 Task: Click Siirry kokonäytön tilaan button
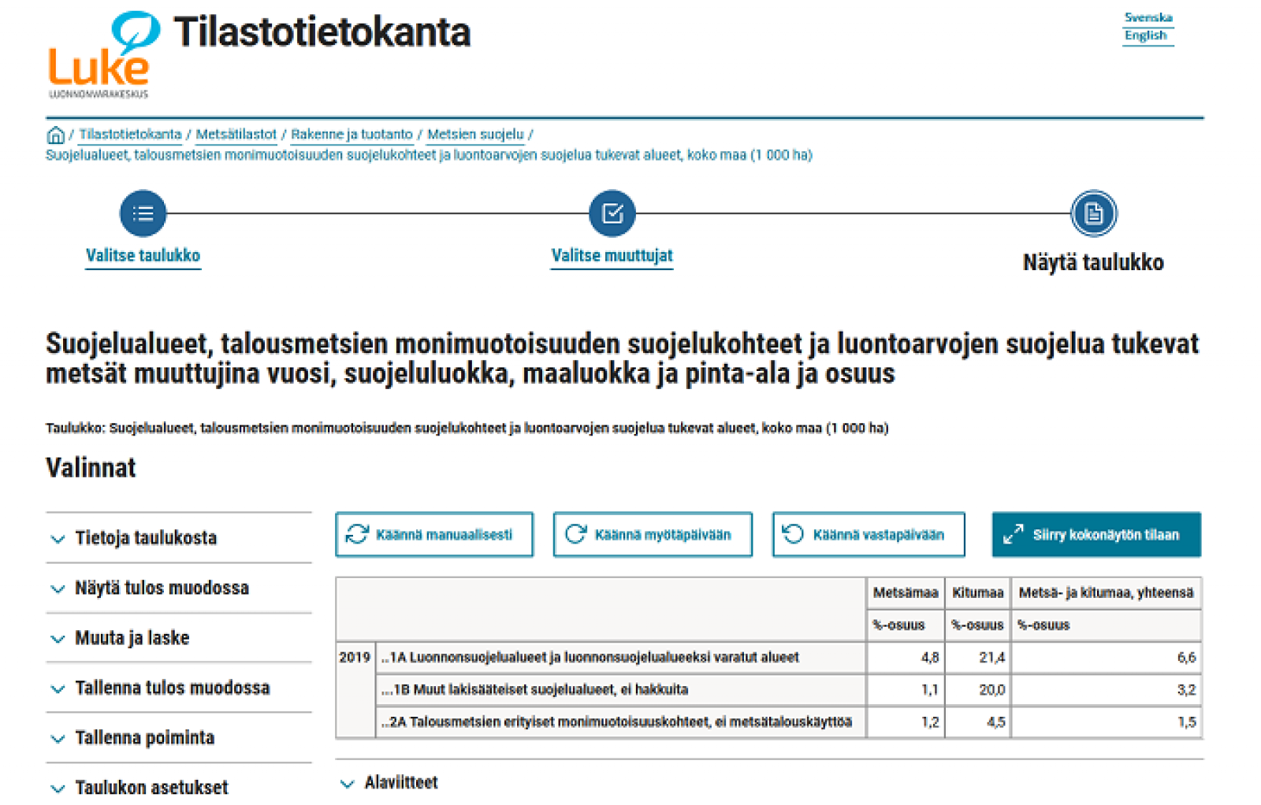(x=1096, y=535)
